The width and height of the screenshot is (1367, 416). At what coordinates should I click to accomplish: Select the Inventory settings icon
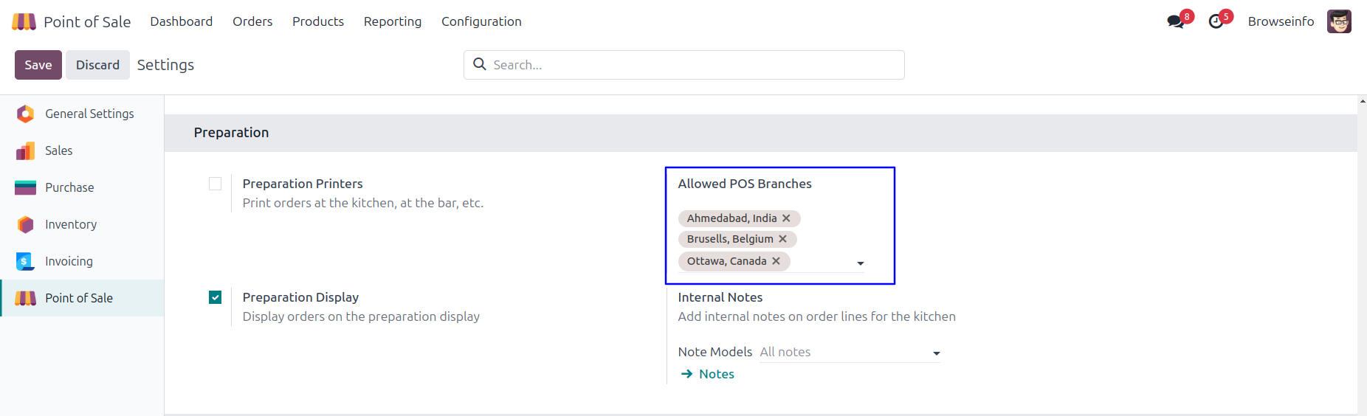coord(25,224)
